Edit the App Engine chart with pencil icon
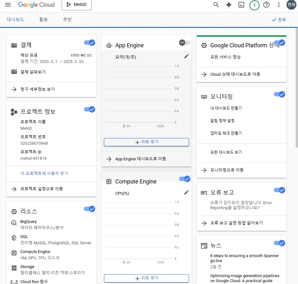This screenshot has width=298, height=284. click(x=187, y=56)
